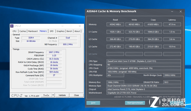Open the Graphics tab
Viewport: 191px width, 111px height.
tap(60, 31)
